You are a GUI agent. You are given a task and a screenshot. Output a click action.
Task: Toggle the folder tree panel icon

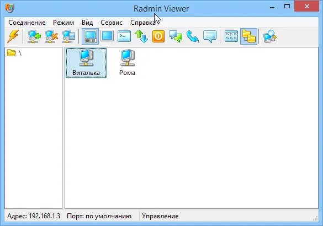point(248,36)
